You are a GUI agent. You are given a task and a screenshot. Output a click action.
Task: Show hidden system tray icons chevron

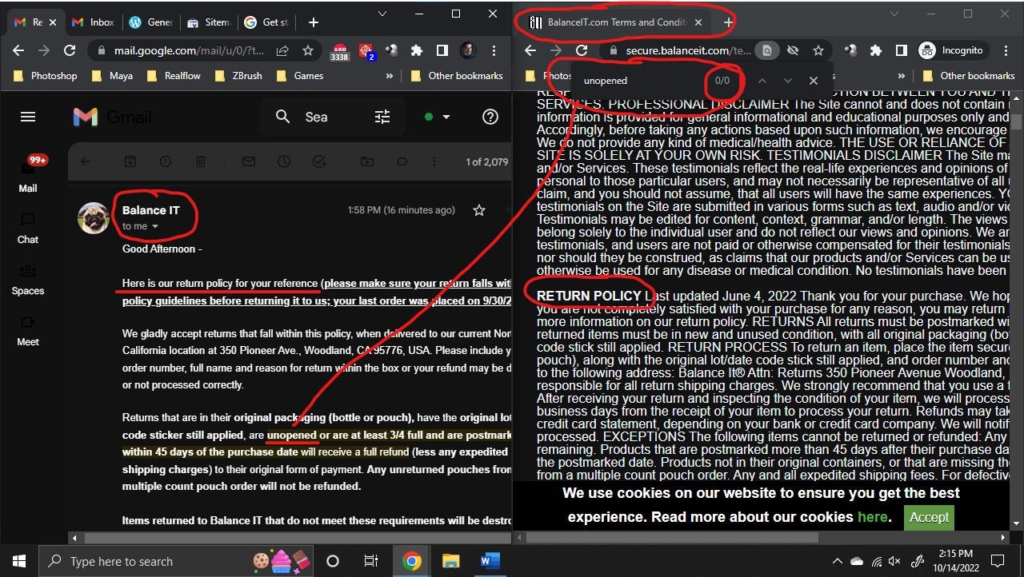(838, 561)
